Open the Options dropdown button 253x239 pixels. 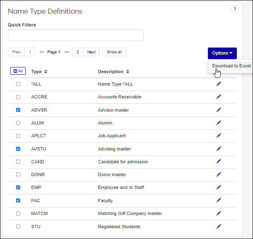pyautogui.click(x=222, y=53)
